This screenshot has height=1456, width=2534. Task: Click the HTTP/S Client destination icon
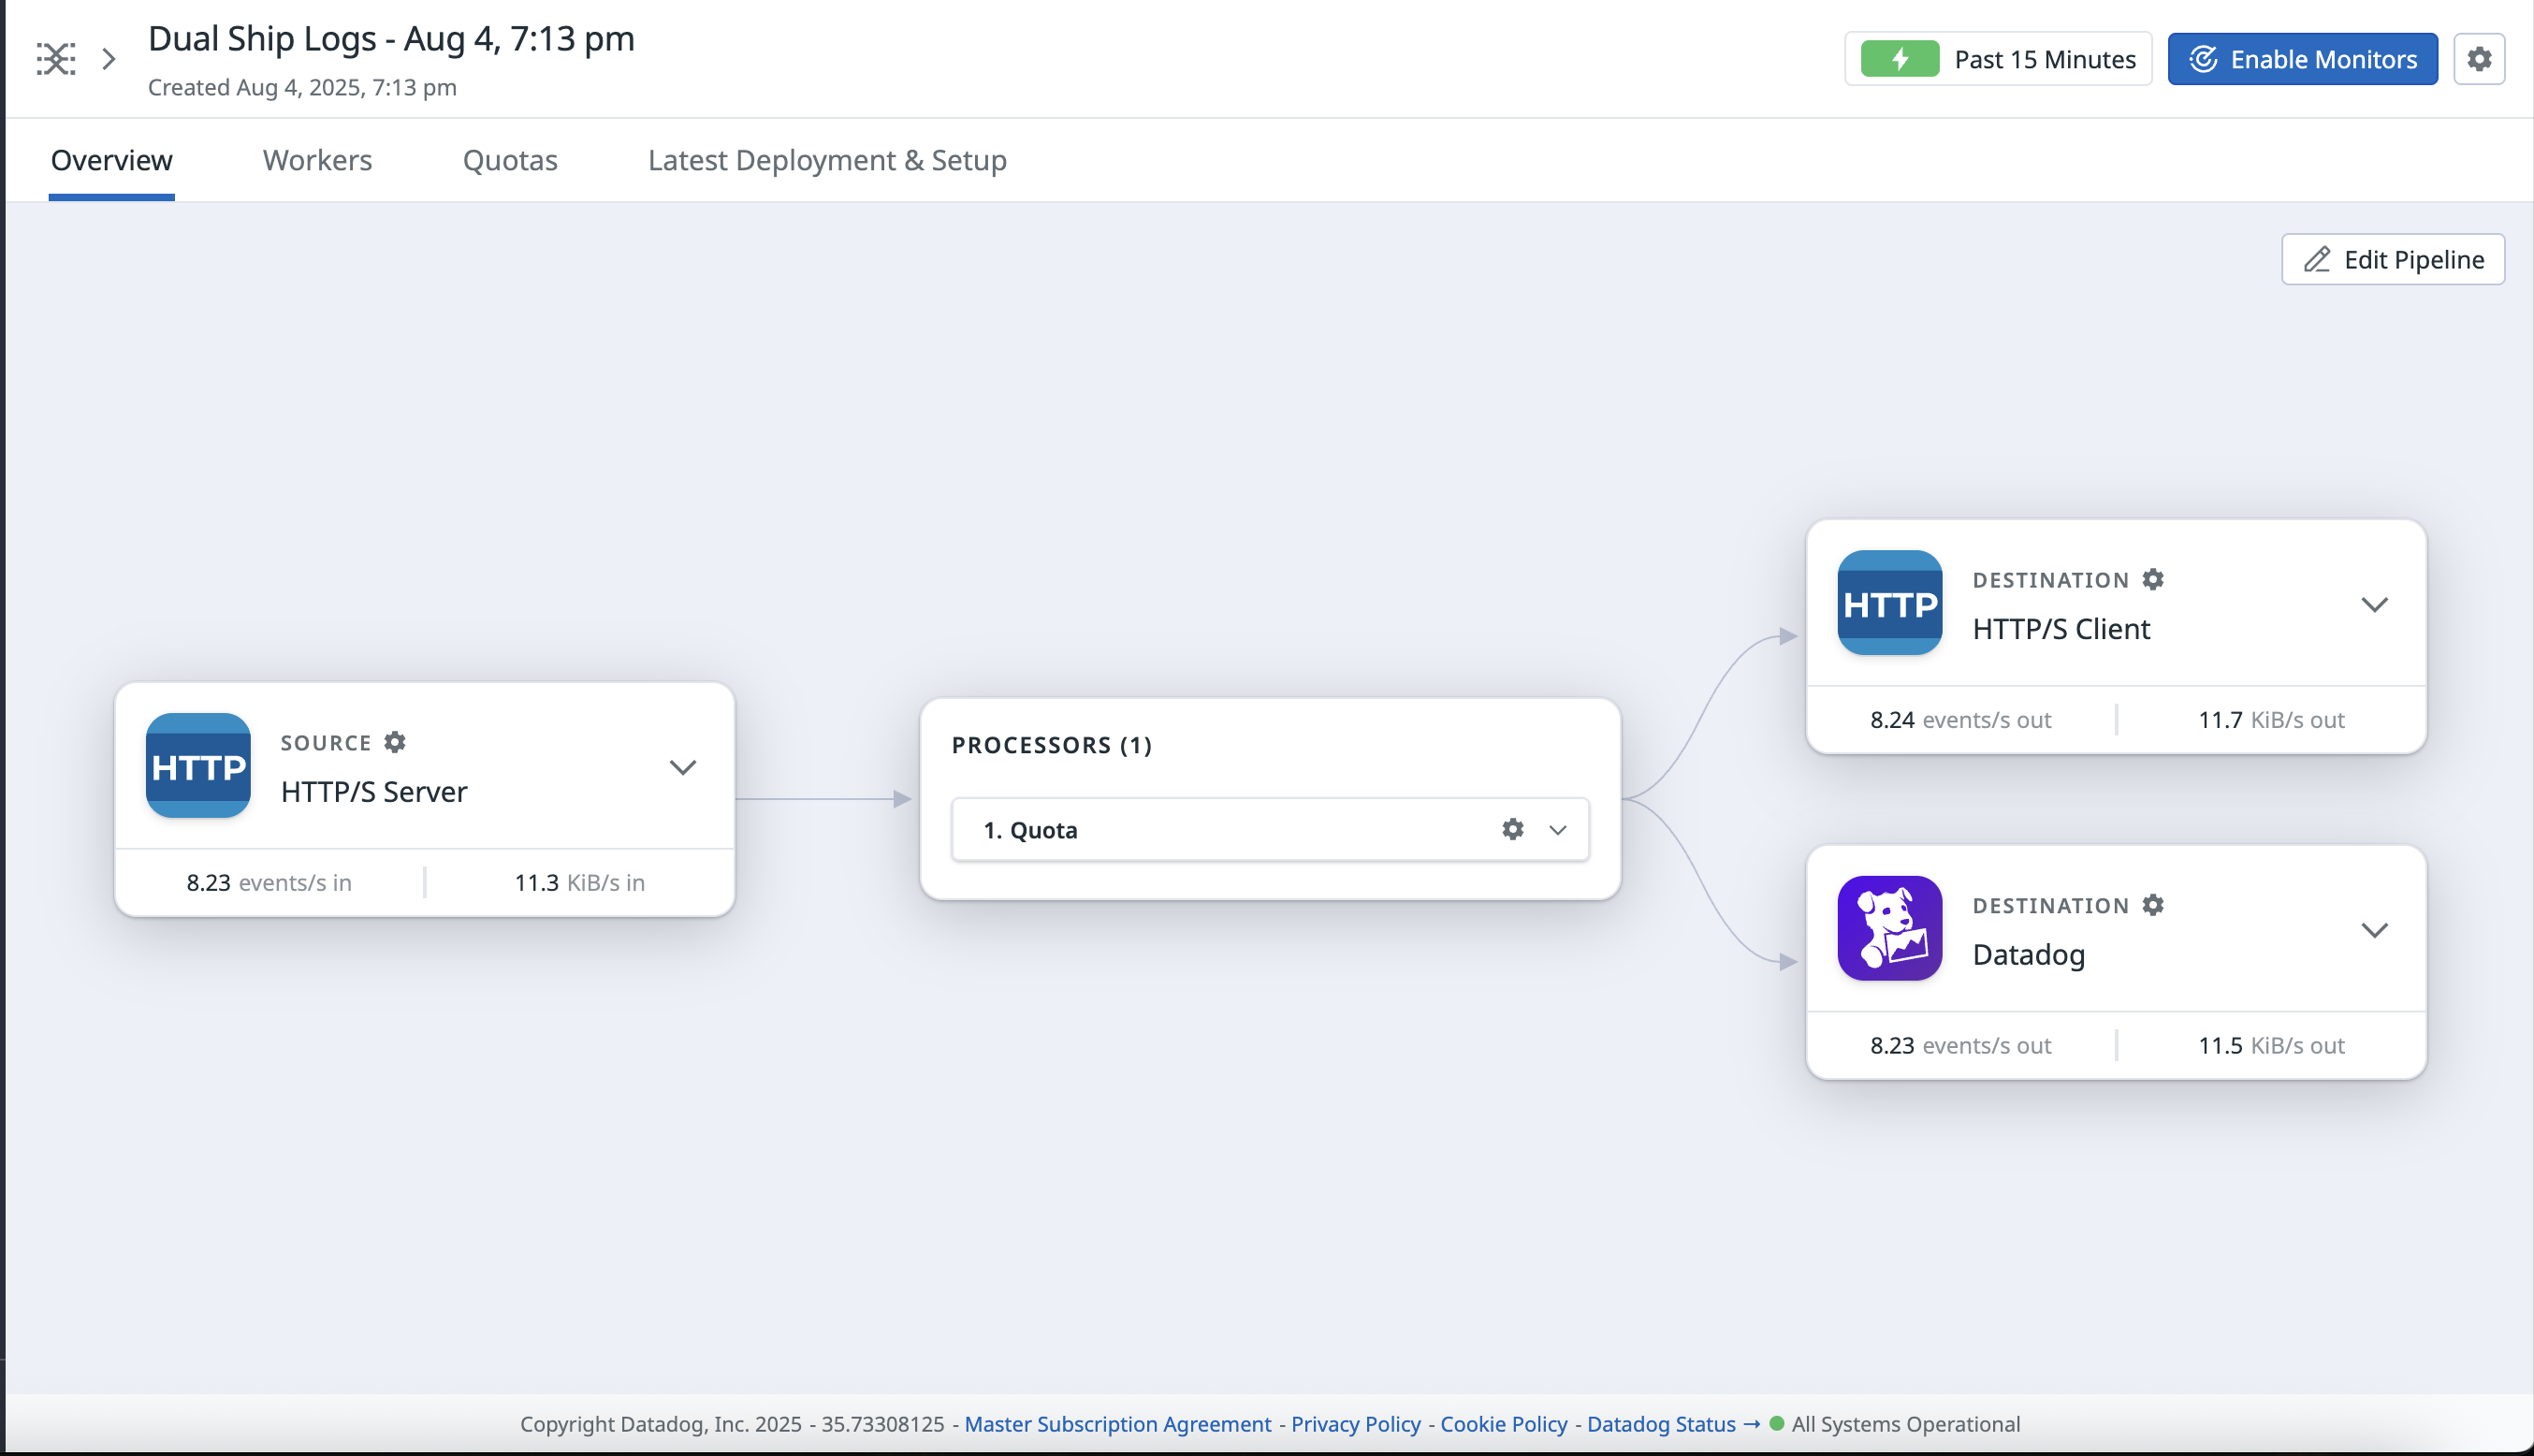tap(1890, 603)
